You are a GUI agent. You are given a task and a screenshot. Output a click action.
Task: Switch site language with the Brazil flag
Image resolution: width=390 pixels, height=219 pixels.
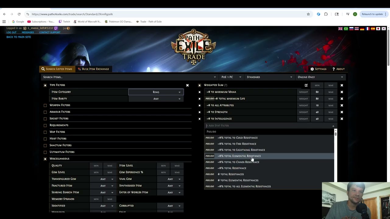point(346,29)
